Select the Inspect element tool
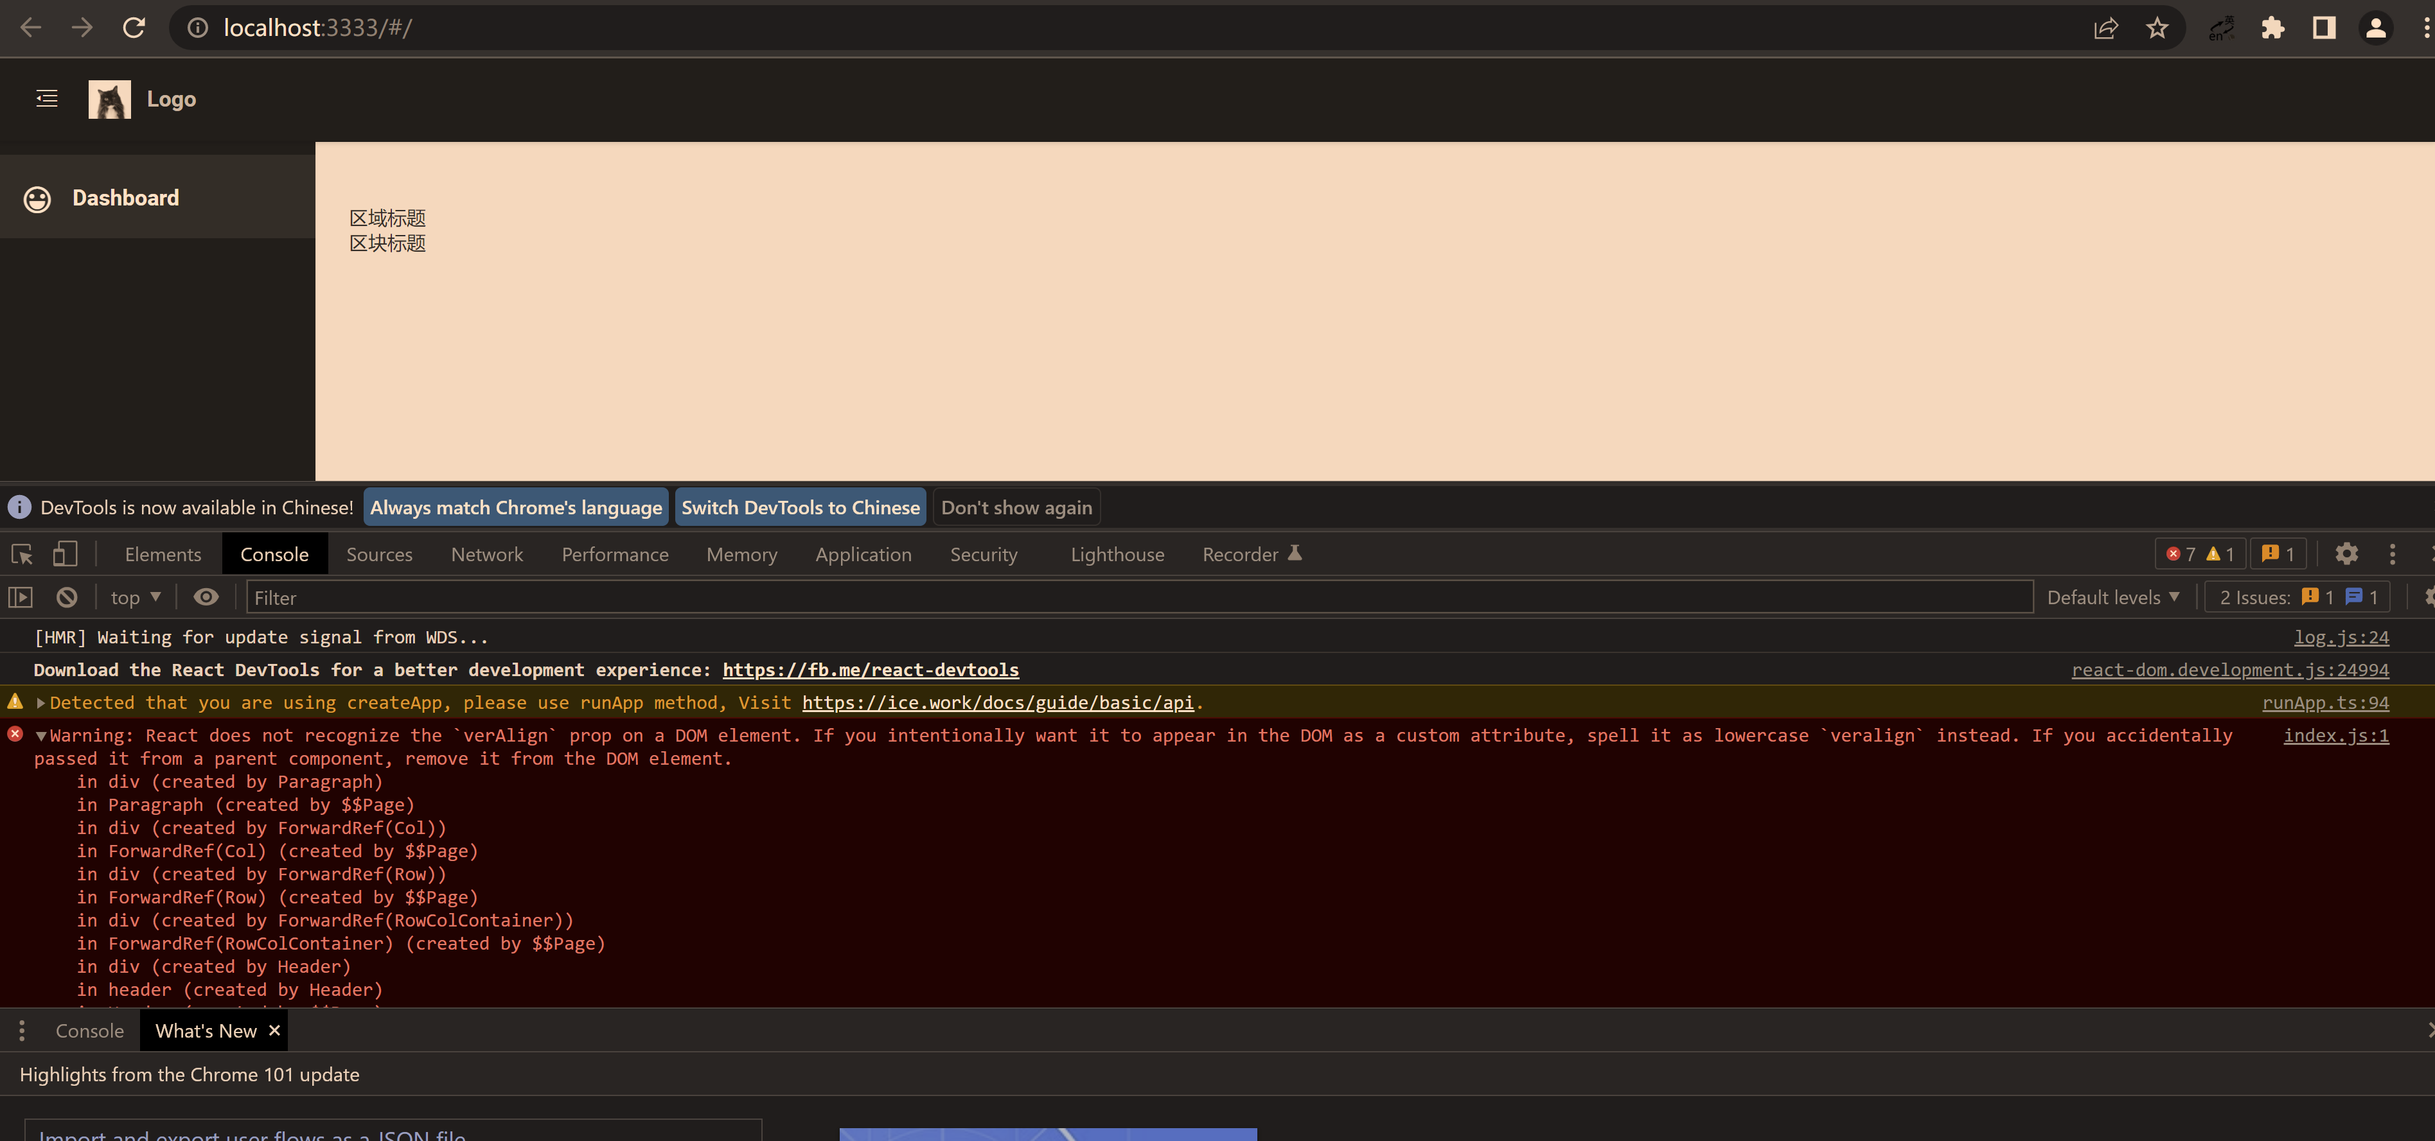Viewport: 2435px width, 1141px height. pyautogui.click(x=21, y=554)
